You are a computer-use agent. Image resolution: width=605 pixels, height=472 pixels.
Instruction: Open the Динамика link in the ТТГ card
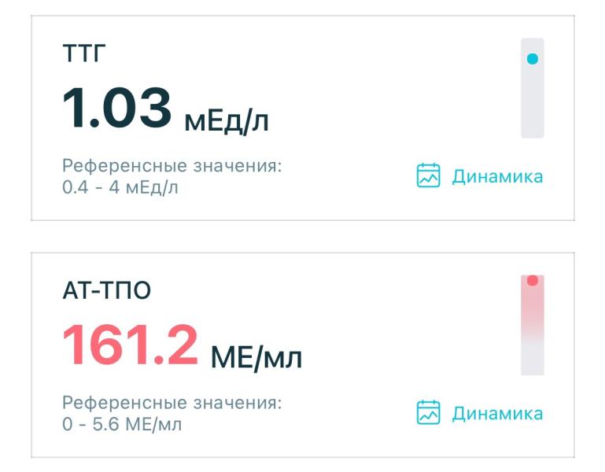pos(497,176)
